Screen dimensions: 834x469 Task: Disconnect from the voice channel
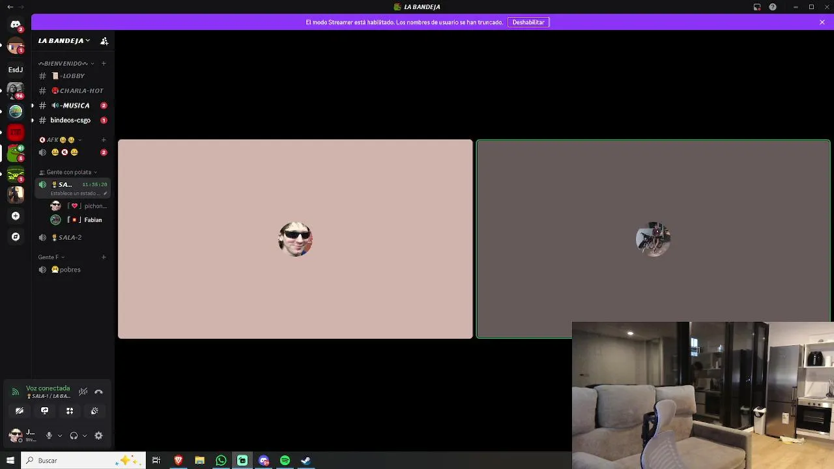click(x=99, y=392)
